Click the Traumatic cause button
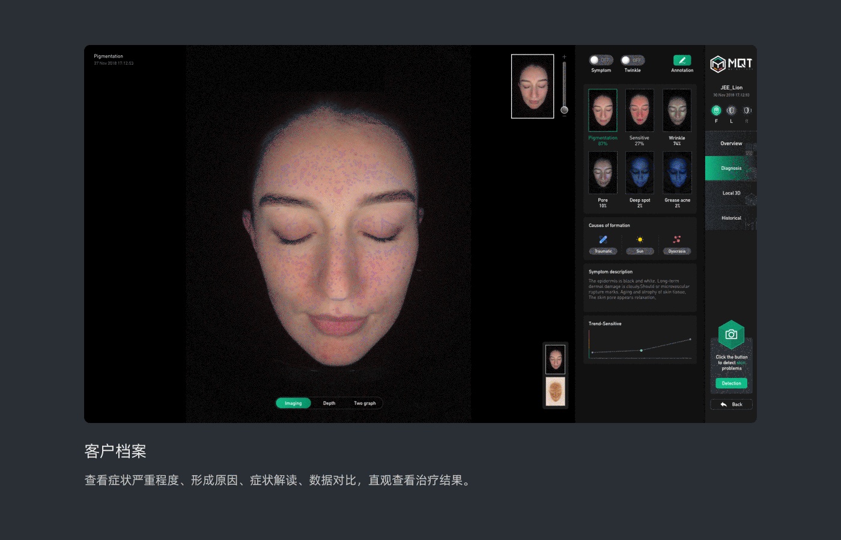This screenshot has height=540, width=841. (603, 251)
